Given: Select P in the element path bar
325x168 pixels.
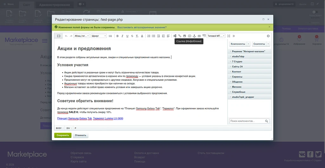Looking at the screenshot, I should [76, 128].
